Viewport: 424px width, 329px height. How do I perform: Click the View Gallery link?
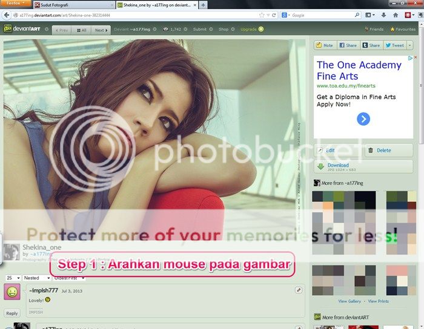tap(349, 301)
